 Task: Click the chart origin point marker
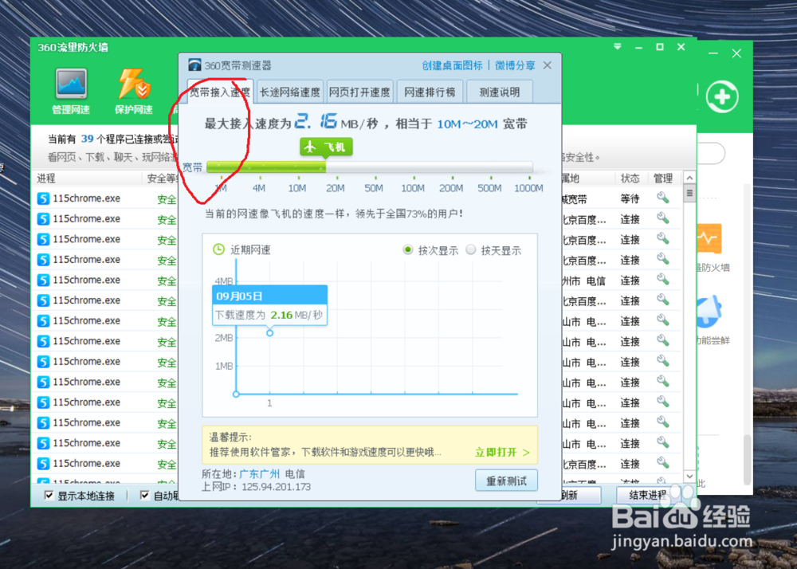tap(236, 394)
